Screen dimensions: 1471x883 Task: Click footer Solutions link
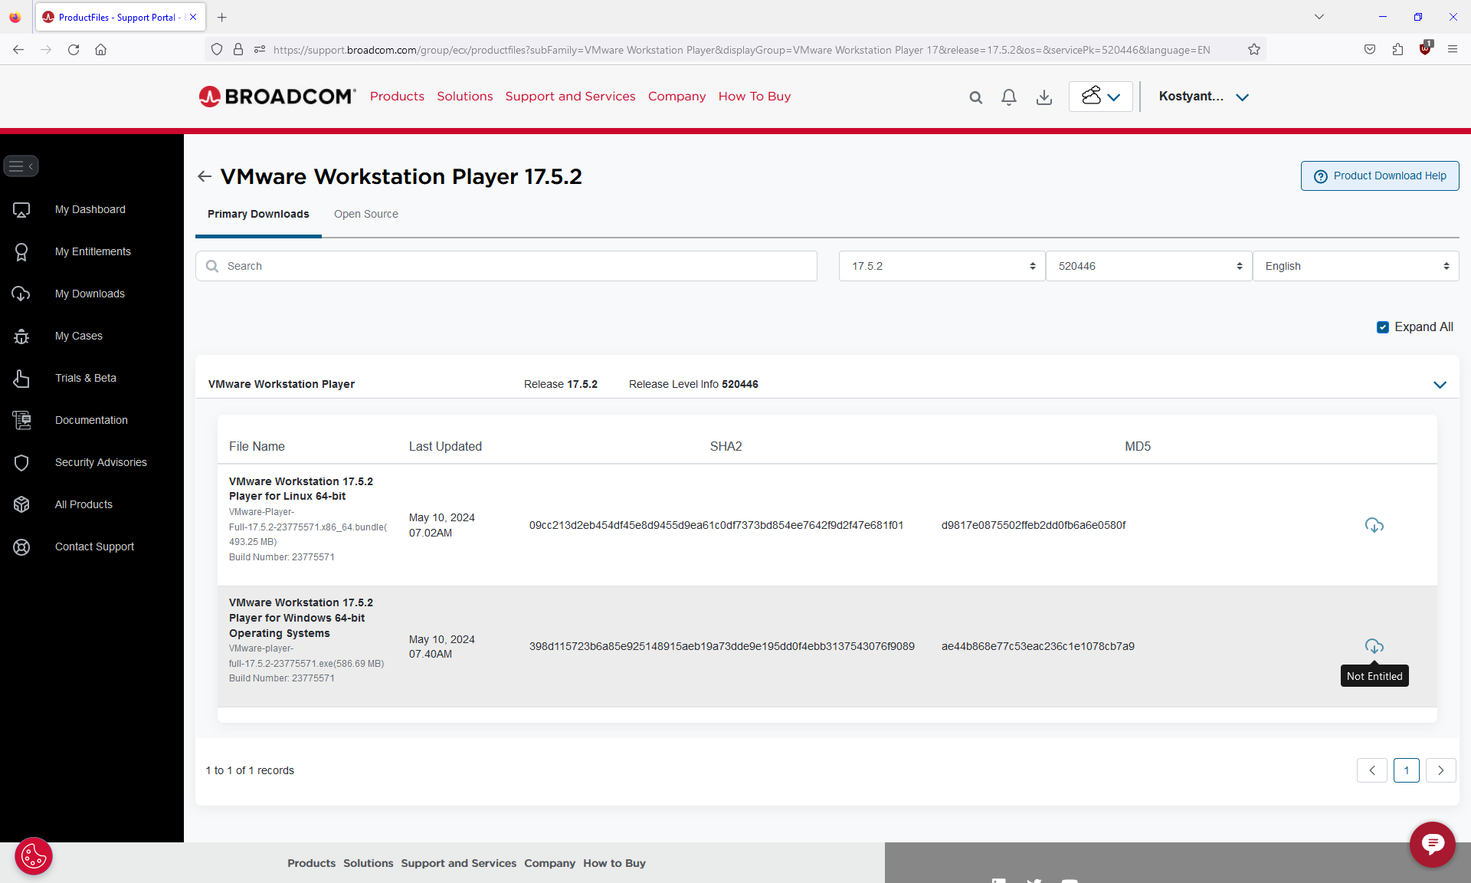pos(368,863)
